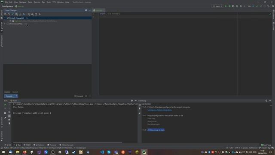Click the Debug bug icon in top toolbar
Viewport: 275px width, 155px height.
(229, 6)
